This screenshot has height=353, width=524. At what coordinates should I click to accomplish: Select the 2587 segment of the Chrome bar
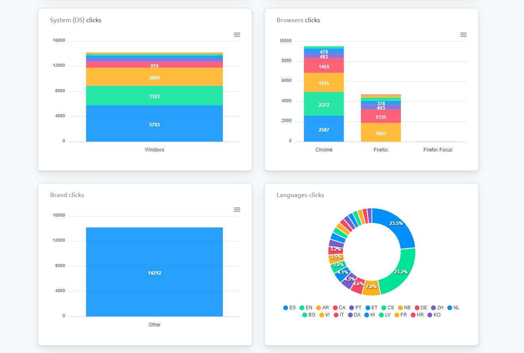click(324, 129)
